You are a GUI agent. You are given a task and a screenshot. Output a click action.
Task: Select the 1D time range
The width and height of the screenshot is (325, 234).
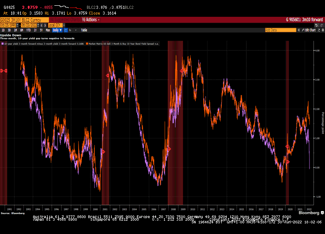[3, 30]
